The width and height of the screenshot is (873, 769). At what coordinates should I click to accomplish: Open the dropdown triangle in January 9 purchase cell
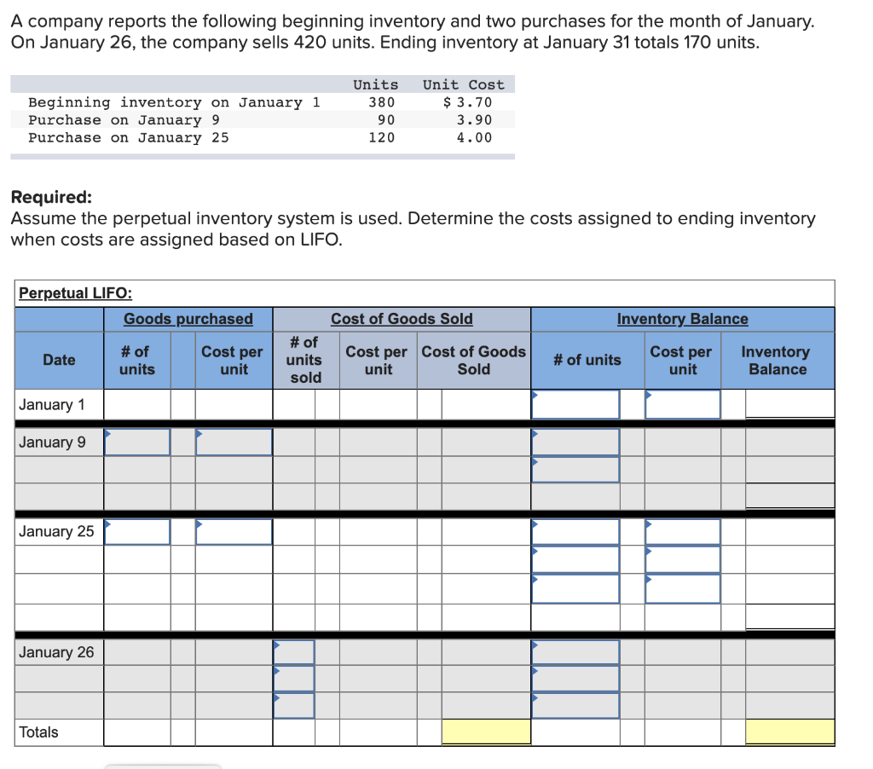(x=107, y=432)
